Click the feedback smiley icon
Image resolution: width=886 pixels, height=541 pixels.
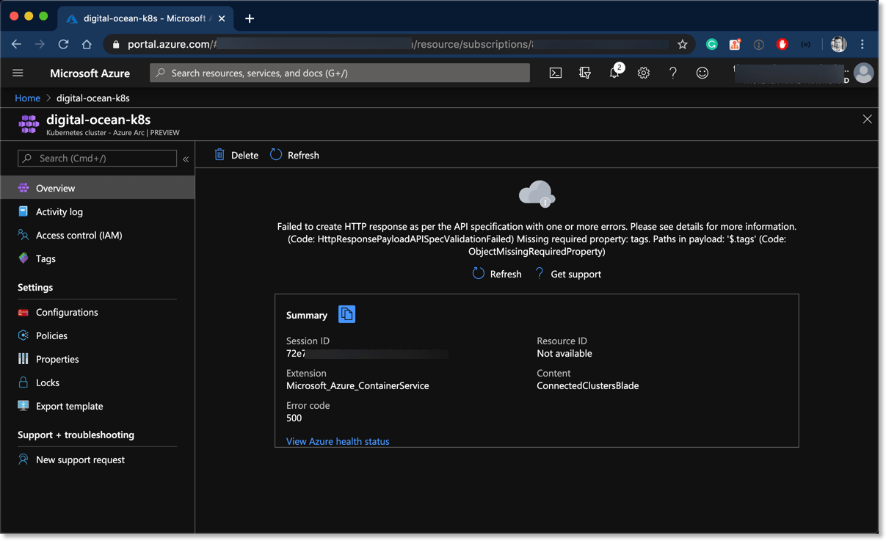tap(702, 73)
